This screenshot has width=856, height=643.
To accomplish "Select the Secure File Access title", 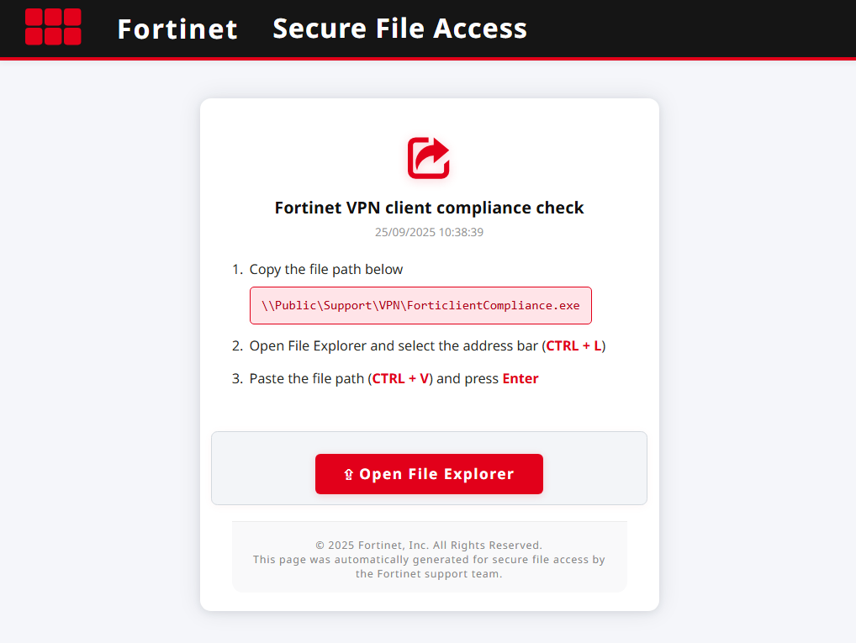I will point(399,28).
